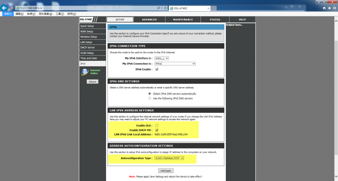Open the 檢視(V) menu

tap(31, 14)
